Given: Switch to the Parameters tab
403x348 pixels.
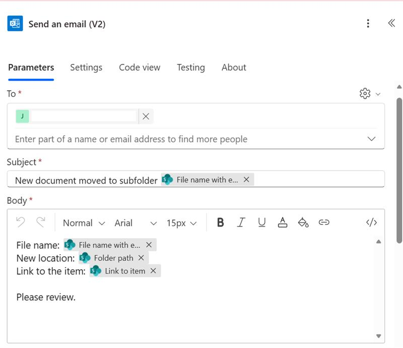Looking at the screenshot, I should coord(31,68).
